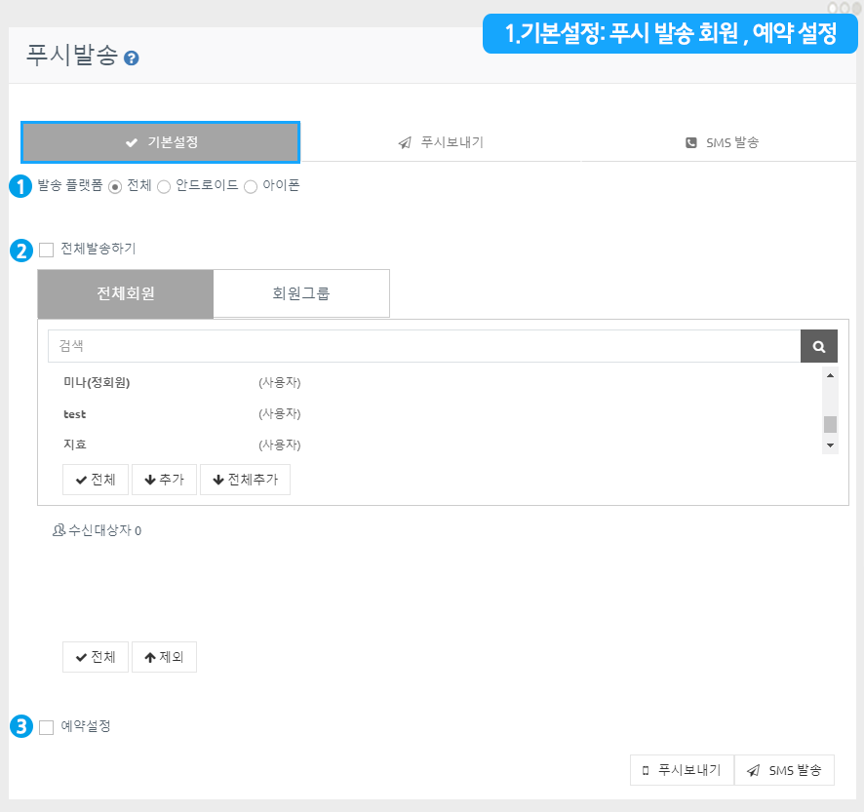
Task: Click the scrollbar down arrow in member list
Action: click(830, 445)
